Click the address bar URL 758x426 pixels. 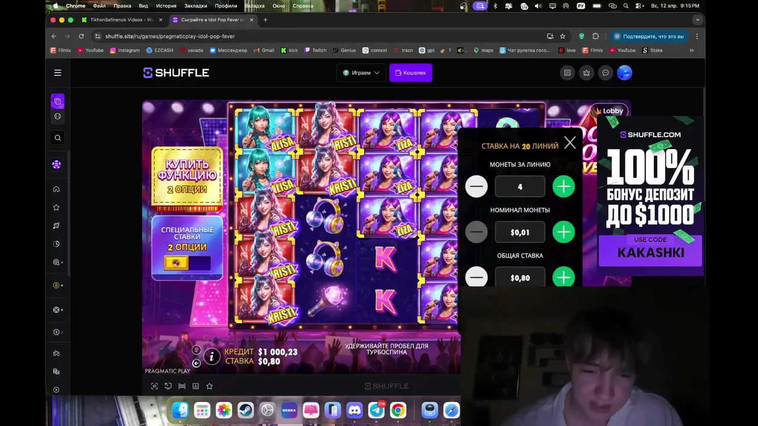coord(170,36)
